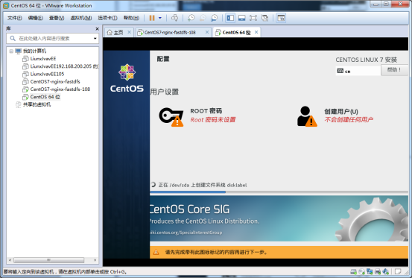Click the wiki.centos.org SpecialInterestGroup link
This screenshot has height=278, width=412.
tap(186, 233)
